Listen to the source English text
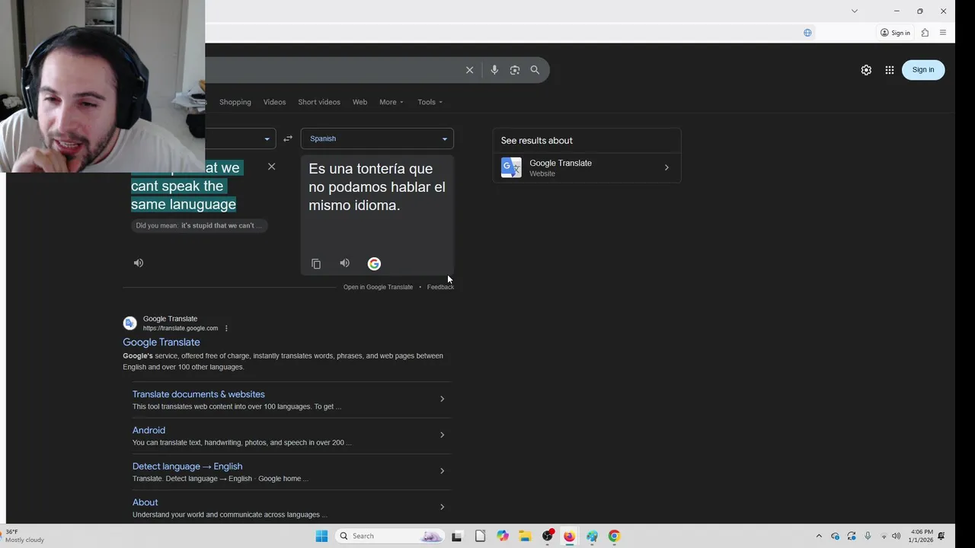This screenshot has height=548, width=975. 139,263
